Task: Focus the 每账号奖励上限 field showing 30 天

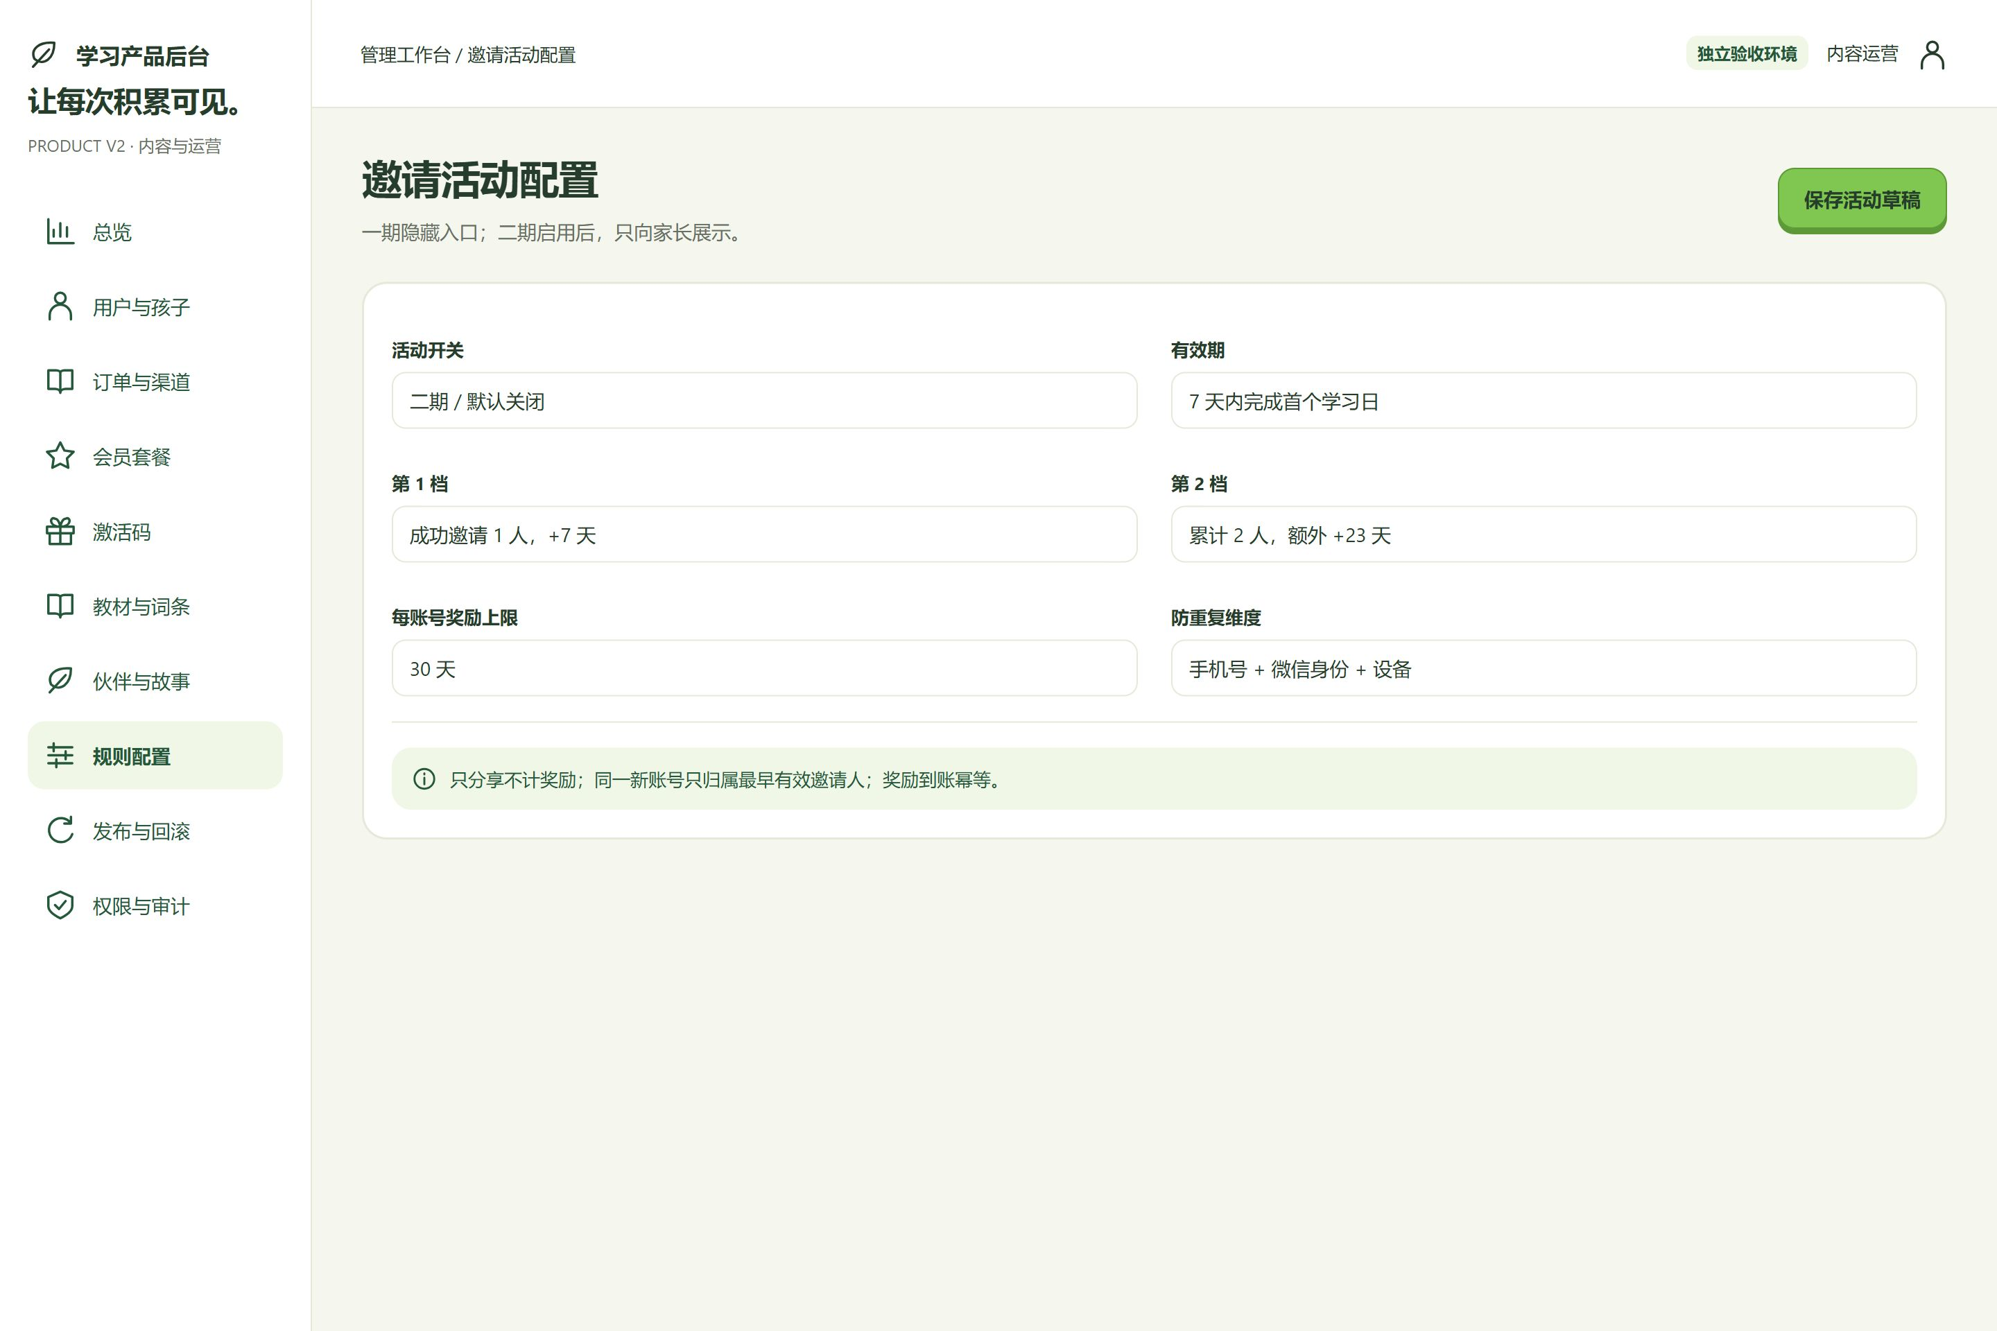Action: point(764,668)
